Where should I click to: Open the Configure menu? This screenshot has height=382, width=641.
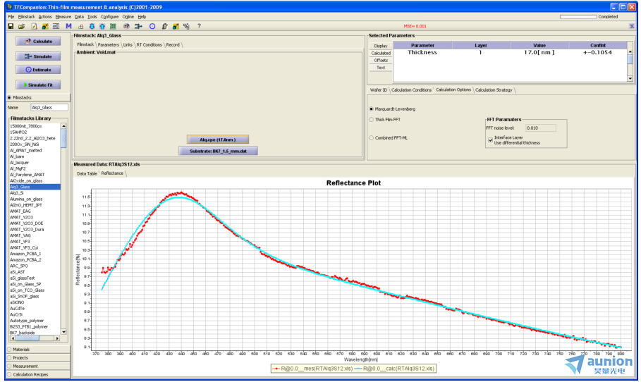pyautogui.click(x=109, y=17)
